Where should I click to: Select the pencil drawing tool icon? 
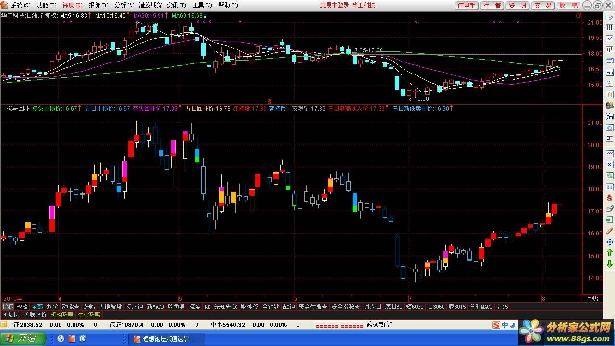point(610,231)
